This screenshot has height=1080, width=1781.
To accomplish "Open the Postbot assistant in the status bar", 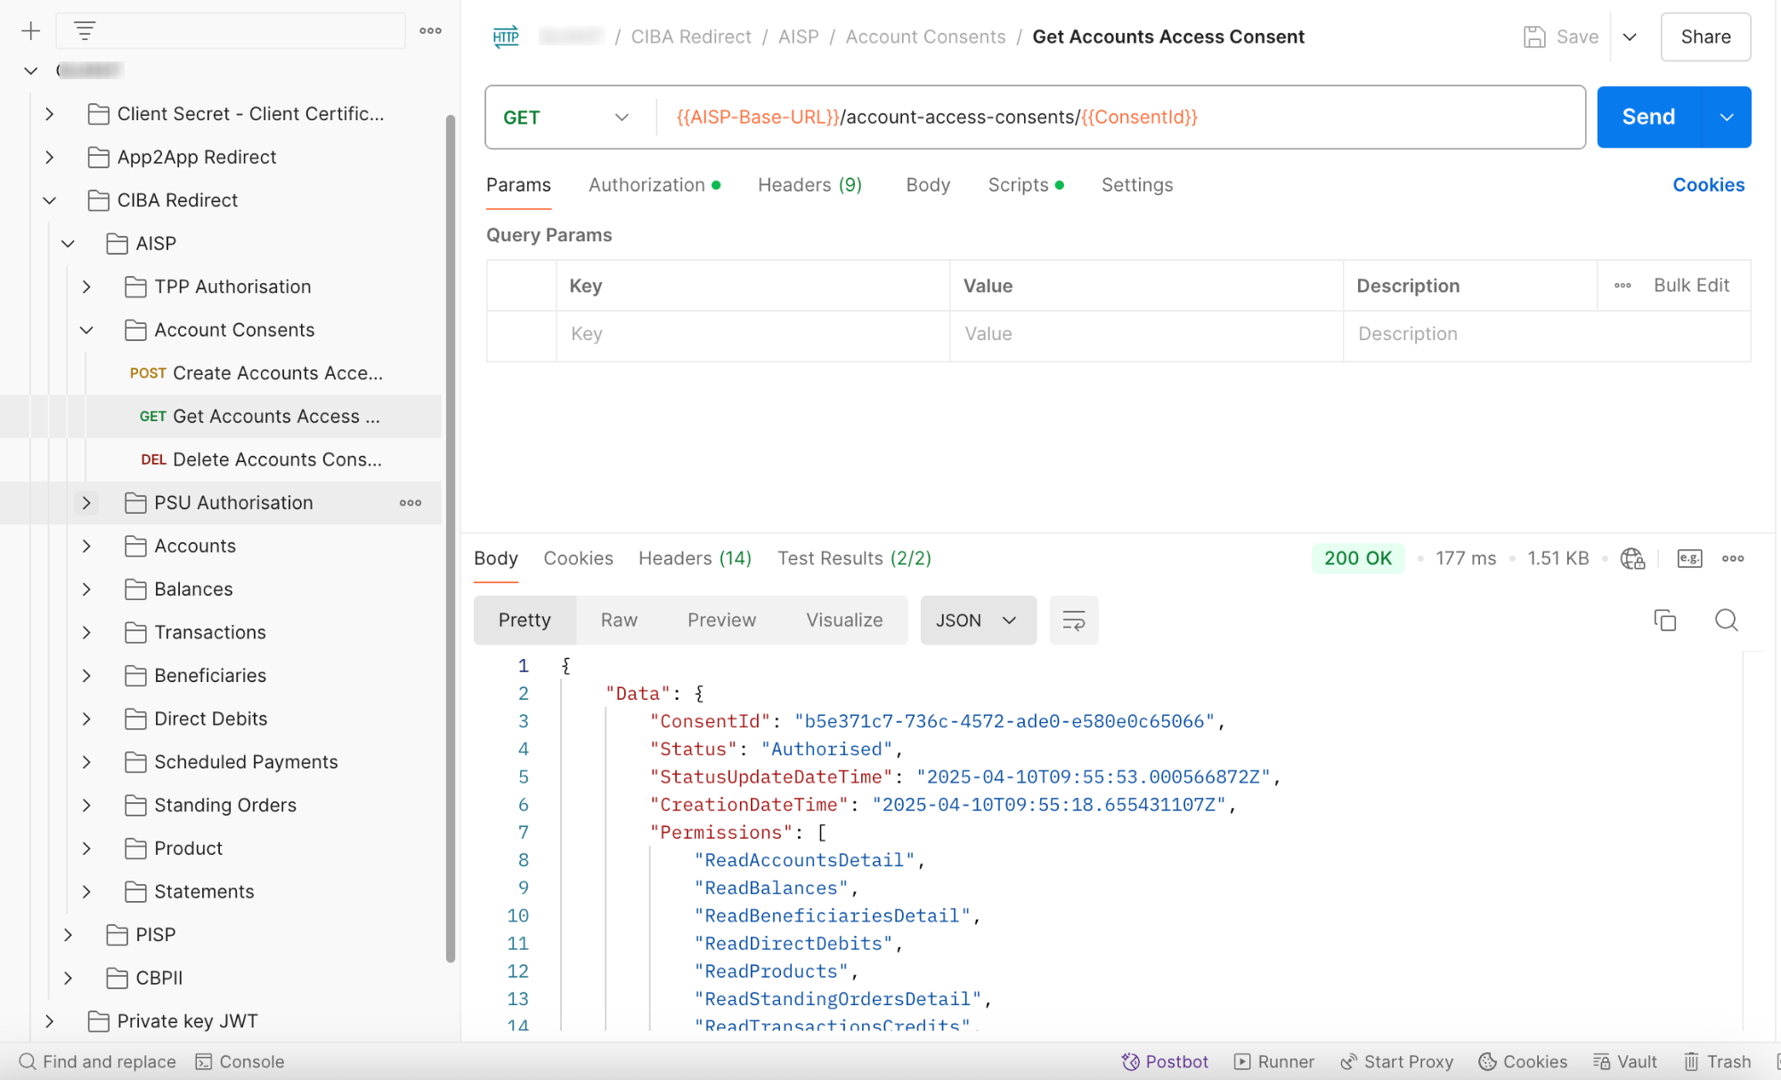I will click(x=1165, y=1061).
